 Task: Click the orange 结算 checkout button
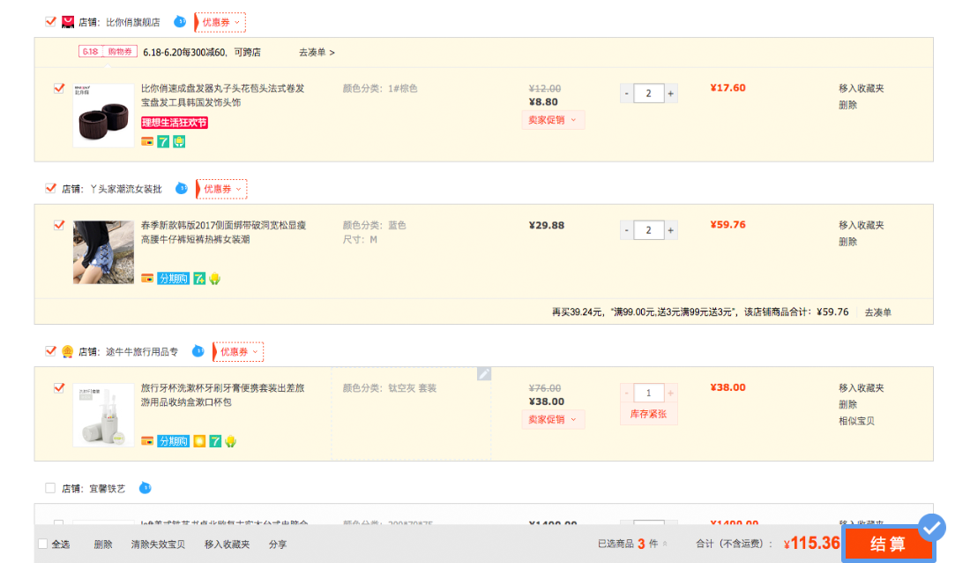[889, 544]
